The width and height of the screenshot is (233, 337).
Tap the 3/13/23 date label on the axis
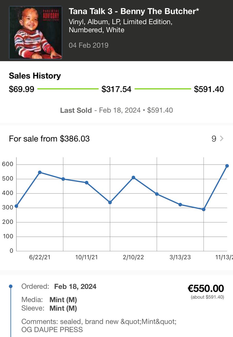coord(180,257)
